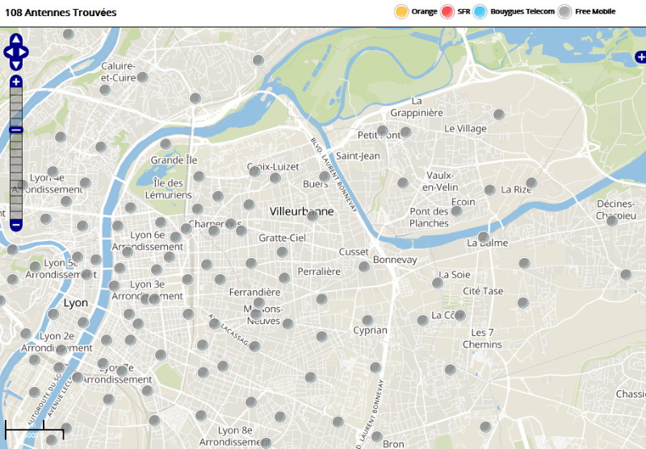Click the 'Cusset' map label
646x449 pixels.
click(x=354, y=252)
